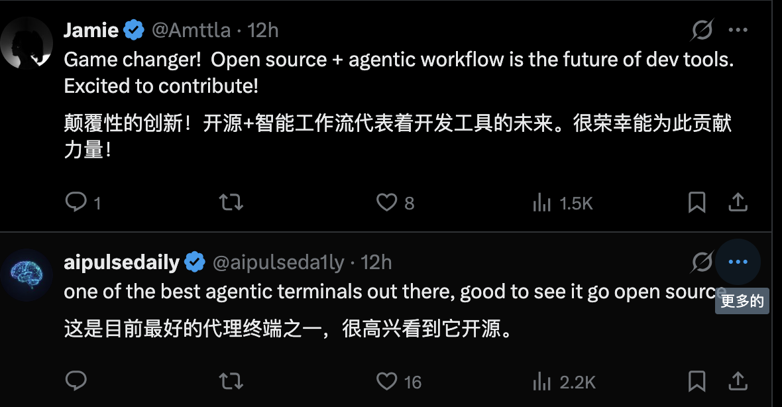Reply to aipulsedaily's tweet

coord(76,381)
